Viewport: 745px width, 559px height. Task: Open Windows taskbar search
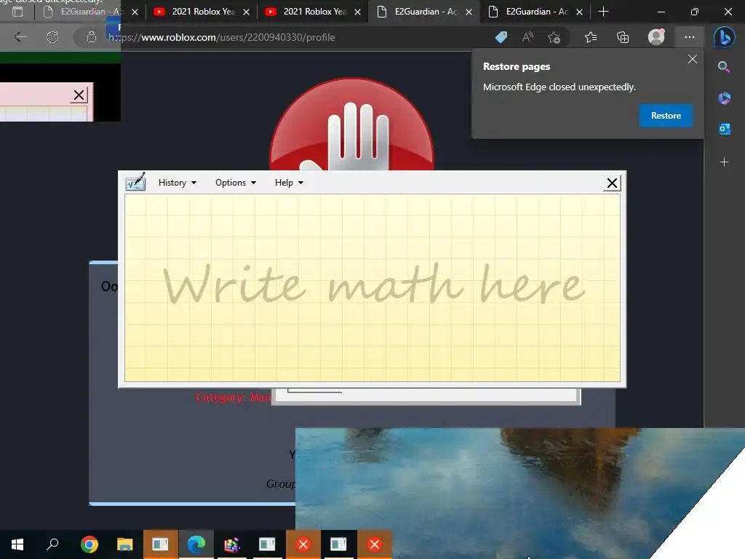pos(52,544)
